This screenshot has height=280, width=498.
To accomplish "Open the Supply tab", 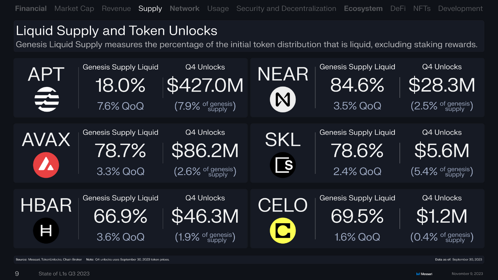I will pos(150,9).
